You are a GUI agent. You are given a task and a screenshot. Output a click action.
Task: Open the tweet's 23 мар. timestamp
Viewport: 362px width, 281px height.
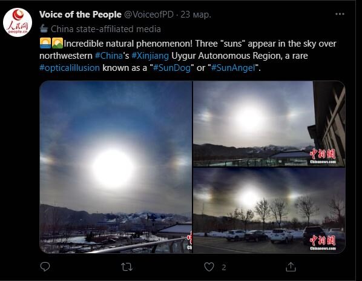pyautogui.click(x=196, y=15)
